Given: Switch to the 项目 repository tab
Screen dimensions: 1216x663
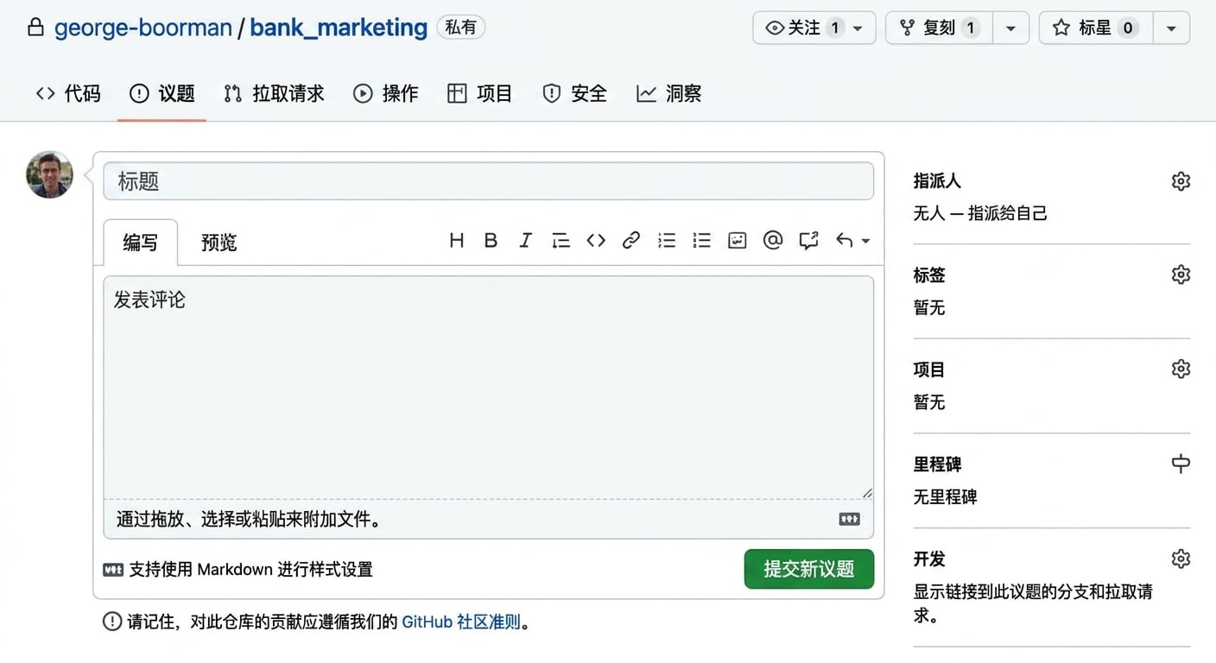Looking at the screenshot, I should coord(480,93).
